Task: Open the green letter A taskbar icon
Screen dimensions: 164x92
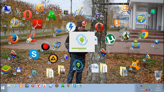Action: coord(63,86)
